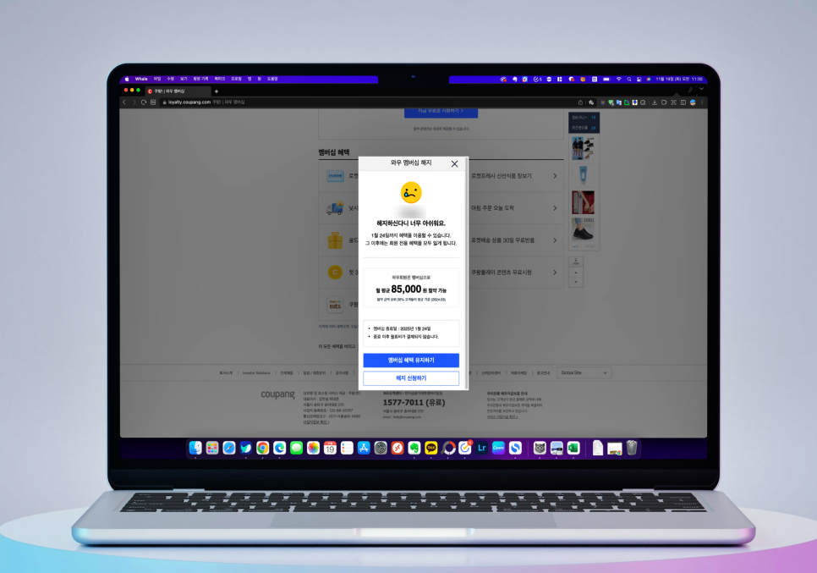Click the Spotlight search icon in menu bar
This screenshot has height=573, width=817.
[629, 80]
